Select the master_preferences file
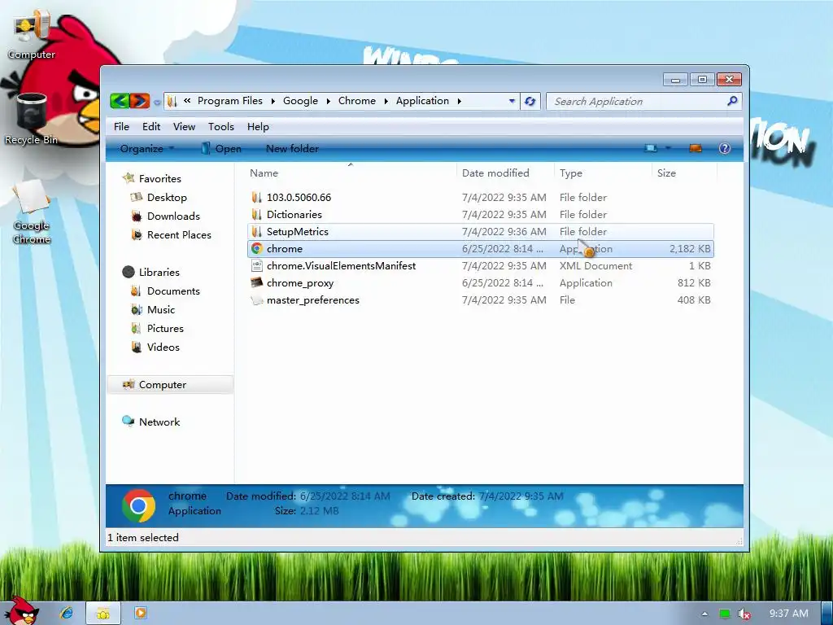Viewport: 833px width, 625px height. tap(480, 299)
